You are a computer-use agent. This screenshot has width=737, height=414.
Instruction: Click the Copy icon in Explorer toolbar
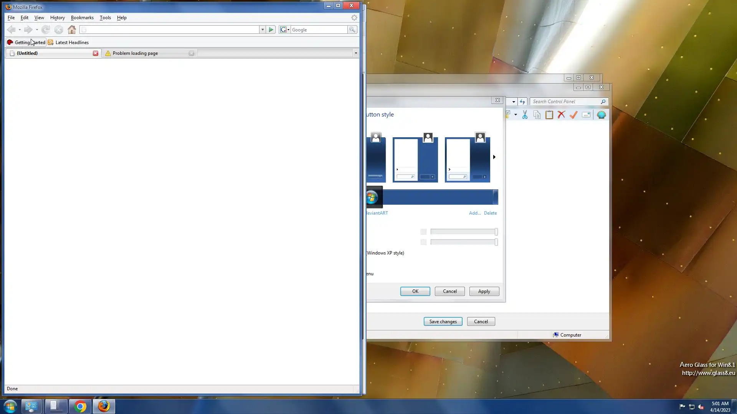537,115
